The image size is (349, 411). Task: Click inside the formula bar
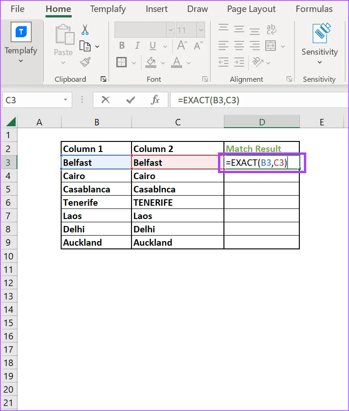(x=259, y=100)
